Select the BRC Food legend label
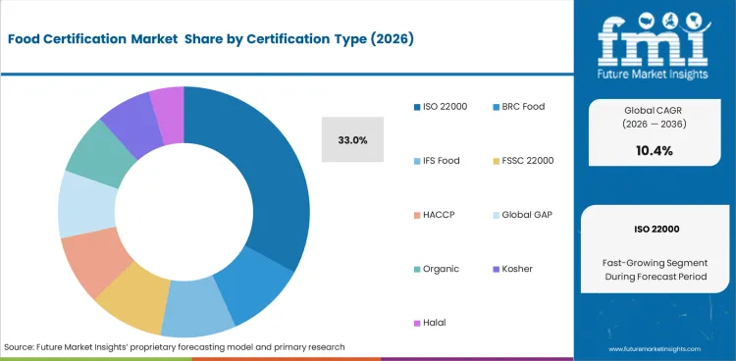Image resolution: width=736 pixels, height=361 pixels. [x=523, y=107]
